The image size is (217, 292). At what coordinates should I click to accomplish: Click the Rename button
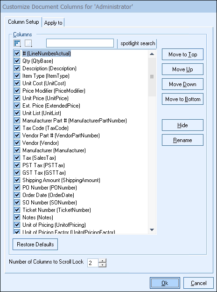[182, 140]
